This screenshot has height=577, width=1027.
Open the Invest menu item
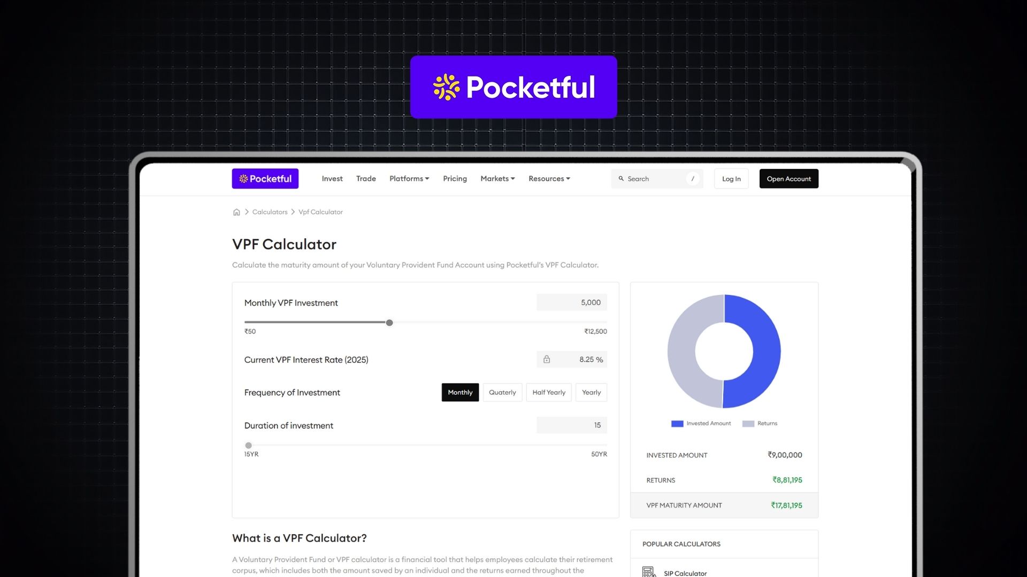click(332, 179)
